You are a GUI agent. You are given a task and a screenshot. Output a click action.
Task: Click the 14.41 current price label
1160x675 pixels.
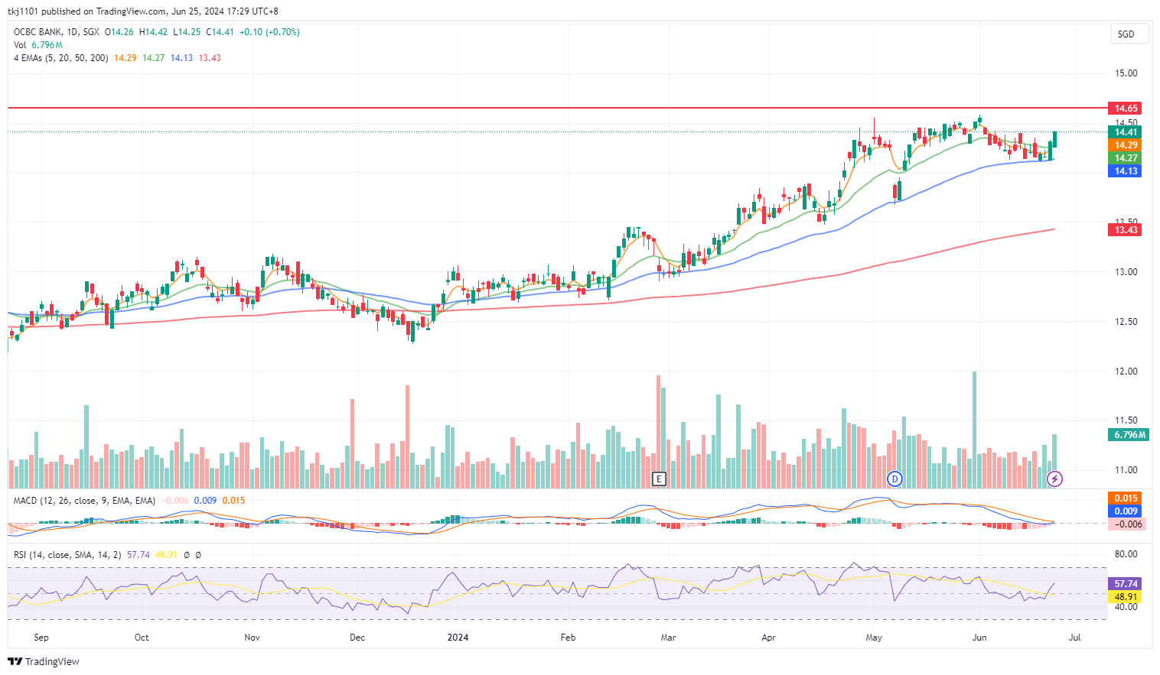[x=1126, y=132]
